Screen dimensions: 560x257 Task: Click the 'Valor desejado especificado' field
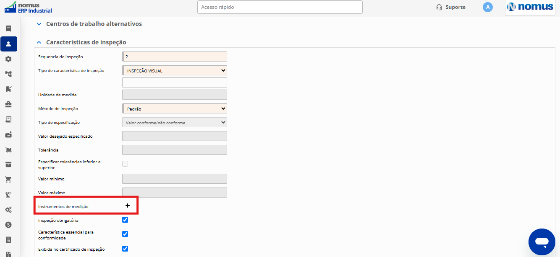(175, 136)
